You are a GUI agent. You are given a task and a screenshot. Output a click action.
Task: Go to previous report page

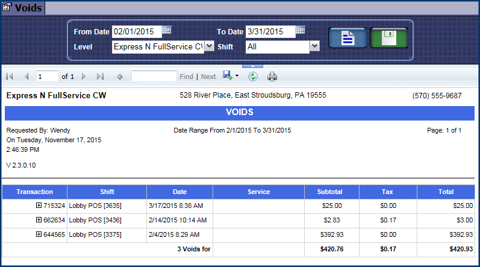(26, 77)
